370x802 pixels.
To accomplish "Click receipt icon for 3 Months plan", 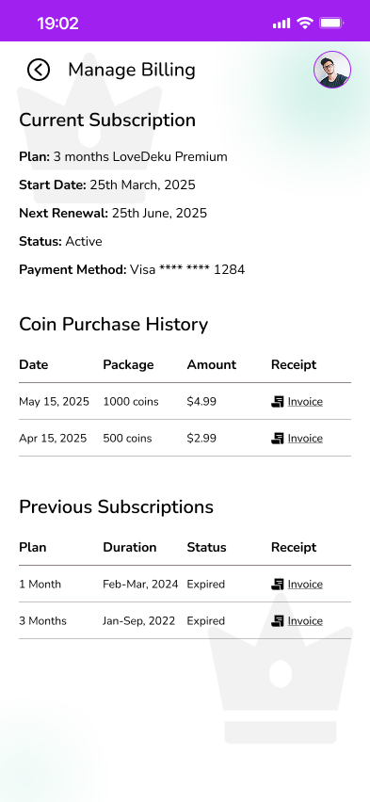I will 278,621.
